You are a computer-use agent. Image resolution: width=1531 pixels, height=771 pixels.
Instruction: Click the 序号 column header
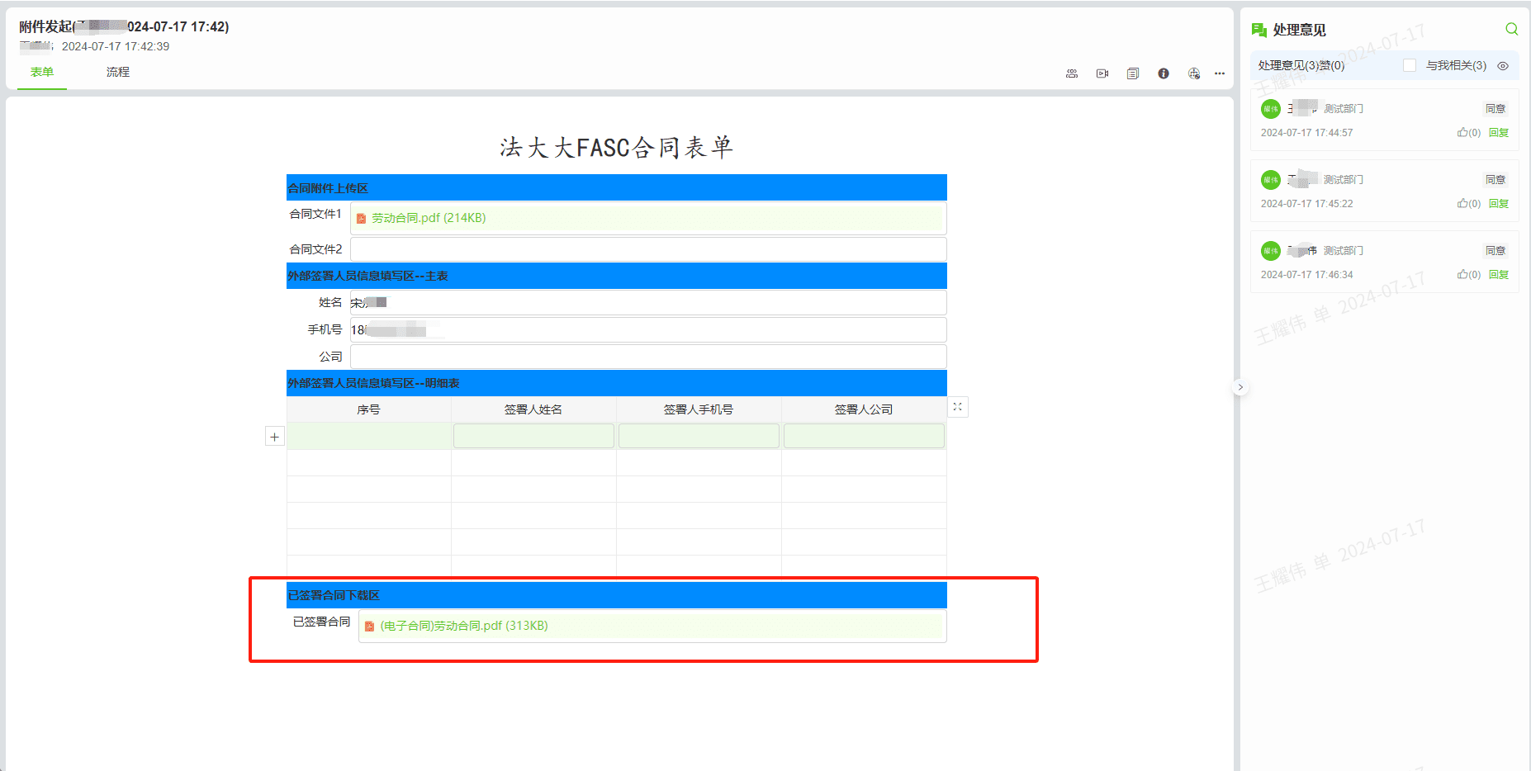tap(368, 409)
